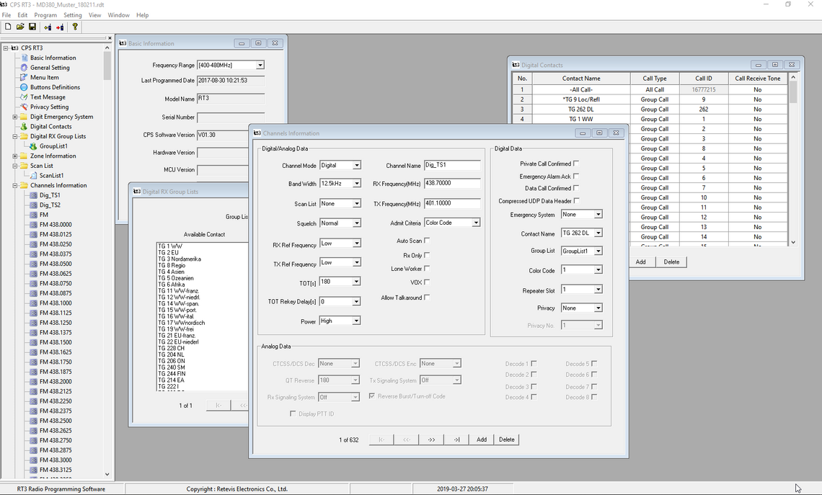
Task: Click the FM 438.1000 channel icon
Action: coord(34,303)
